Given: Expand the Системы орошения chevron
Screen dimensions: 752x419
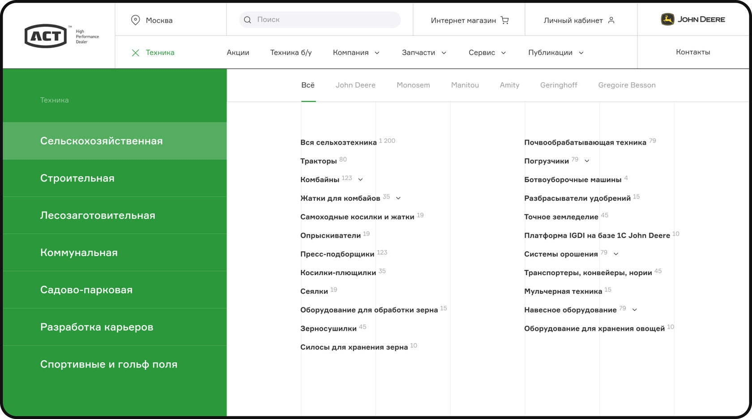Looking at the screenshot, I should tap(616, 254).
